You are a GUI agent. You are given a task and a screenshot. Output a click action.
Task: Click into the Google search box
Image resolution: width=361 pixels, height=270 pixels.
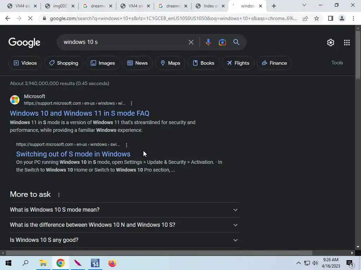[x=124, y=42]
